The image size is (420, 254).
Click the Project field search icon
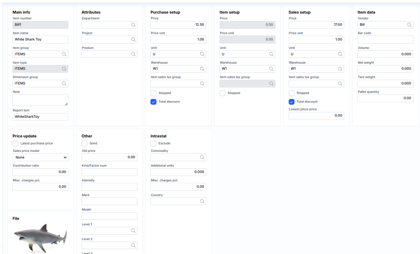click(x=133, y=40)
